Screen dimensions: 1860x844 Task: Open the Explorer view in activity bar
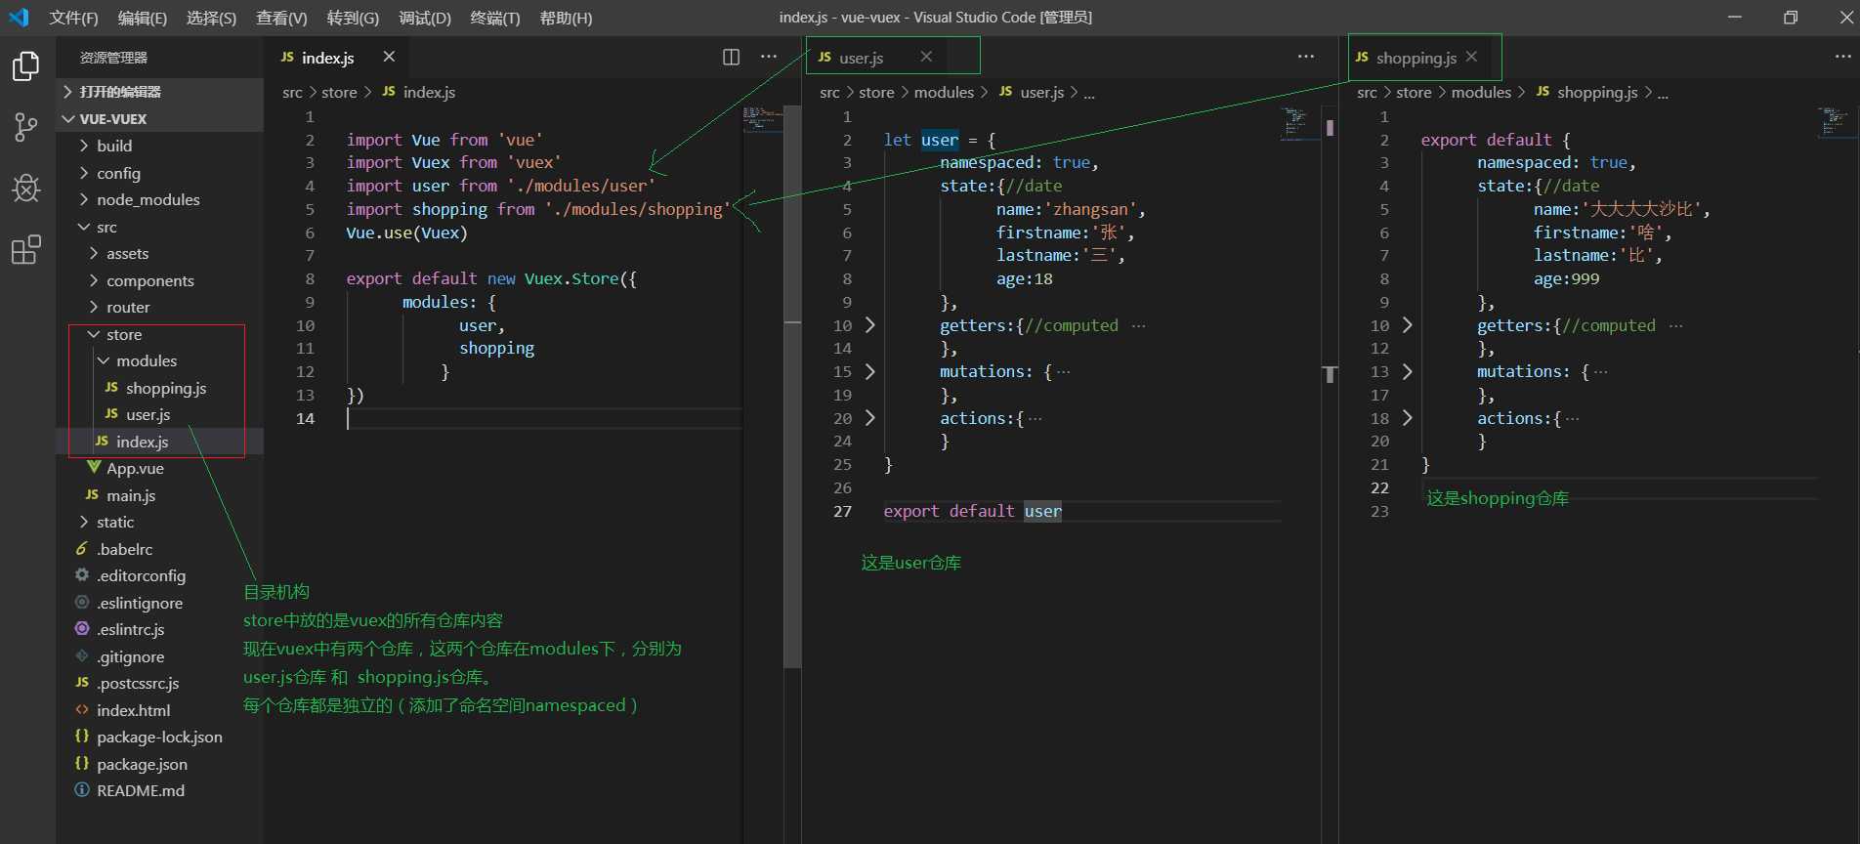[x=26, y=66]
